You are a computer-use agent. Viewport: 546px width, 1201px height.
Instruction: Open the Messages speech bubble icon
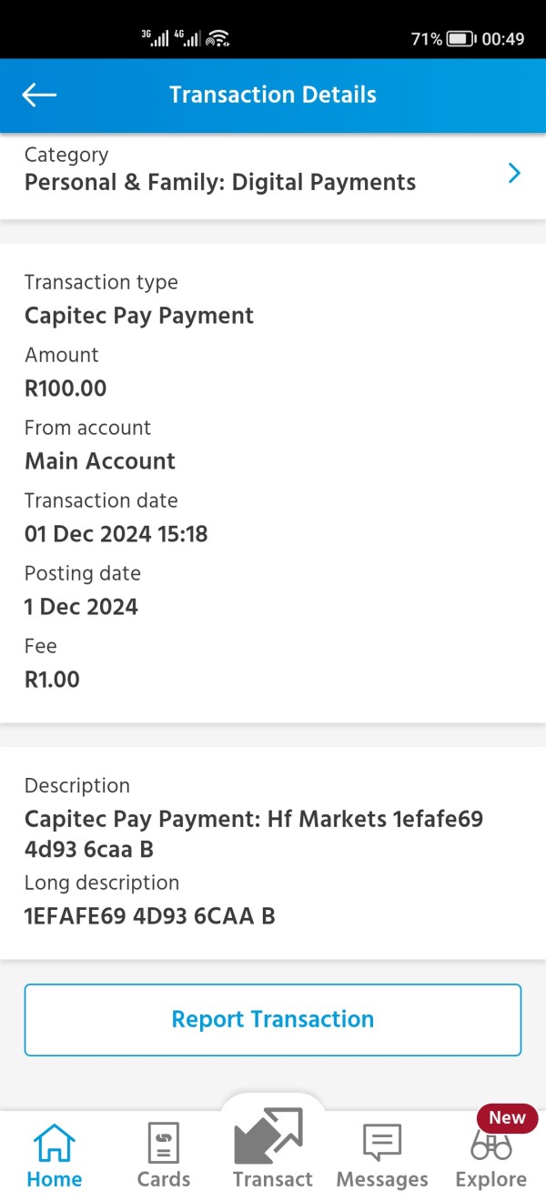click(x=382, y=1143)
